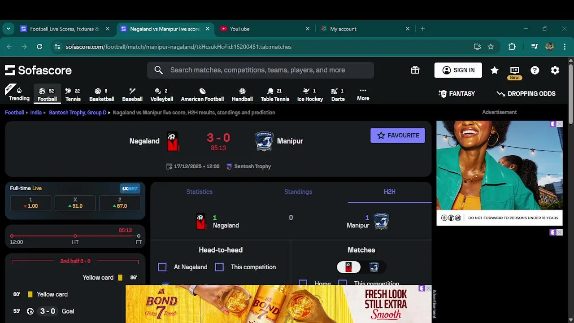Image resolution: width=574 pixels, height=323 pixels.
Task: Switch to the YouTube browser tab
Action: (265, 29)
